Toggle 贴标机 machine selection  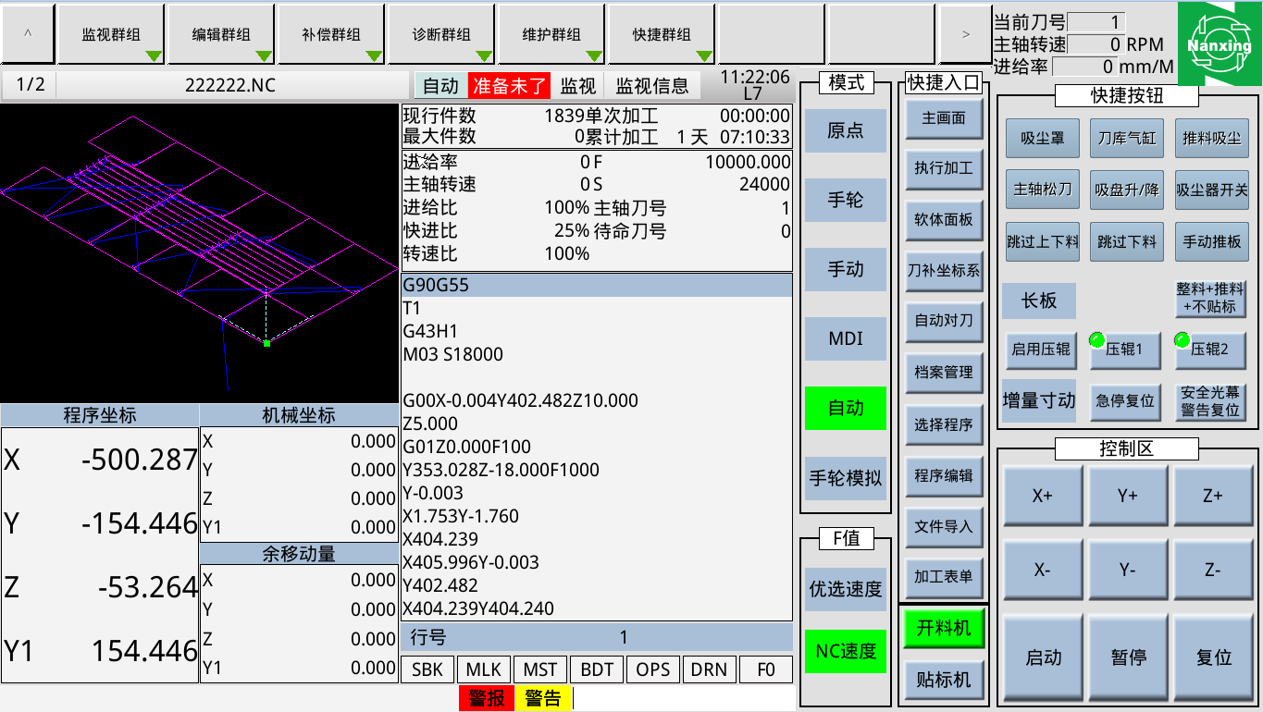943,681
